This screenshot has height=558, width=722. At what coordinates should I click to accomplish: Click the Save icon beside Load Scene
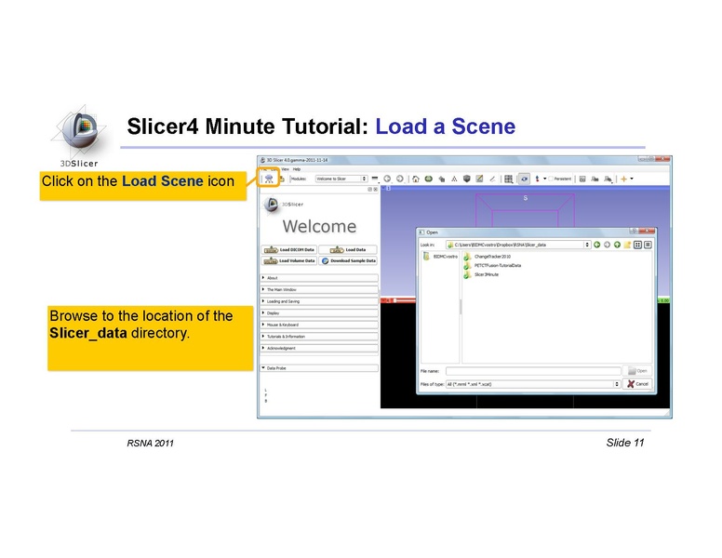(x=281, y=179)
